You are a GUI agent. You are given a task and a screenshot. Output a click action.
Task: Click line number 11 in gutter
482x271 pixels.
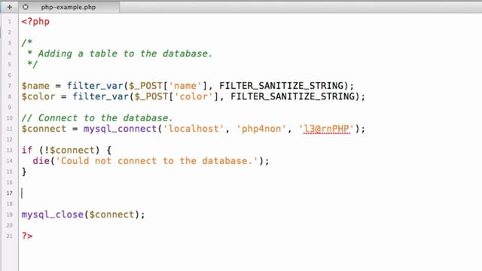coord(10,129)
